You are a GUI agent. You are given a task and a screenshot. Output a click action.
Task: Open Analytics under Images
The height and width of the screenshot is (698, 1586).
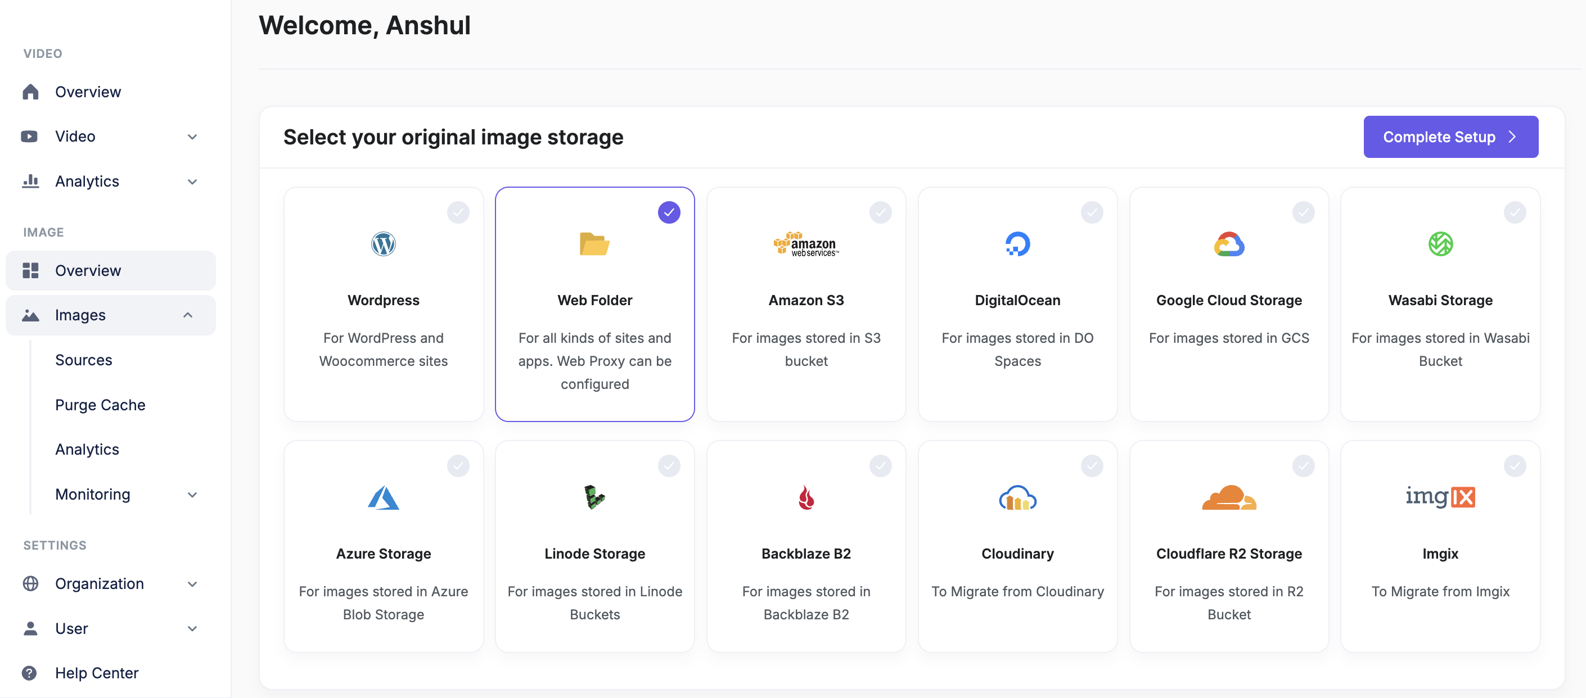(x=87, y=450)
